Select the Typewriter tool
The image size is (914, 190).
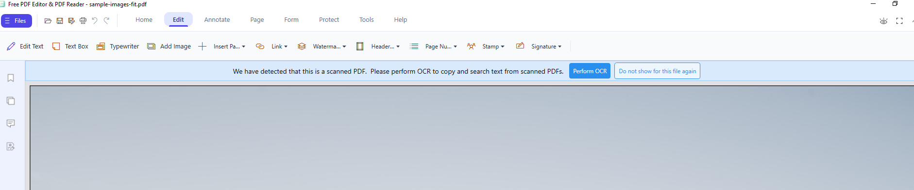coord(118,47)
